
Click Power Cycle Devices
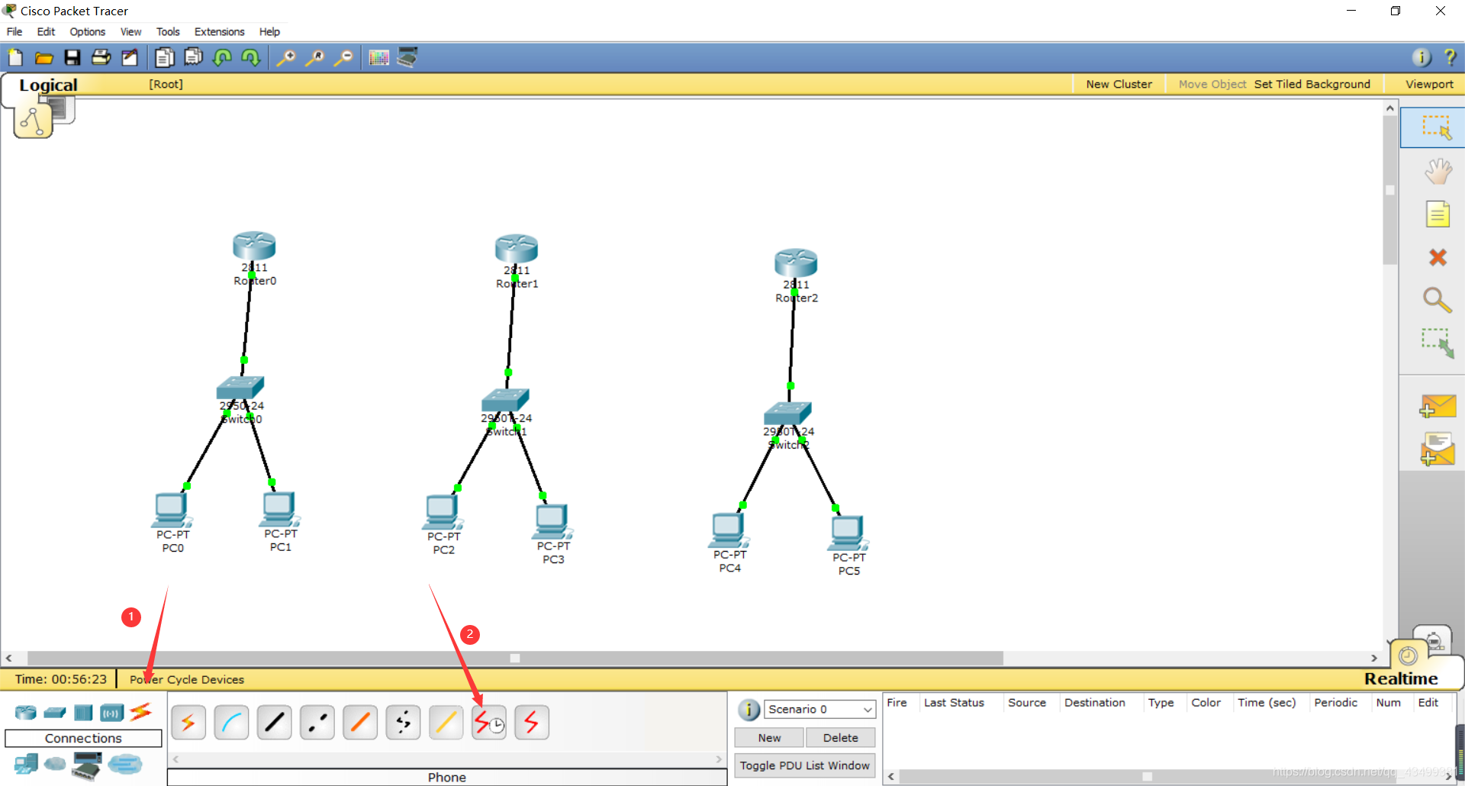click(x=187, y=679)
